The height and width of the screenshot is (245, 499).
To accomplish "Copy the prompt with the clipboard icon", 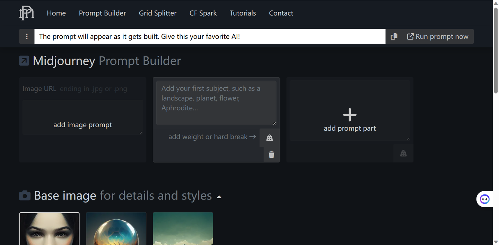I will coord(394,36).
